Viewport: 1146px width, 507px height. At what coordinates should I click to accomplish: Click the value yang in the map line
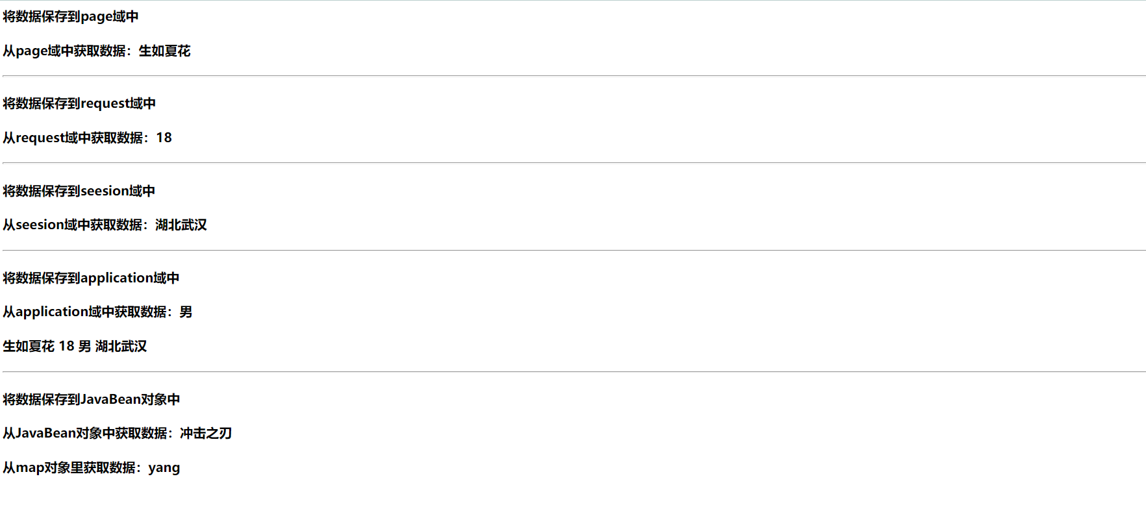coord(164,468)
